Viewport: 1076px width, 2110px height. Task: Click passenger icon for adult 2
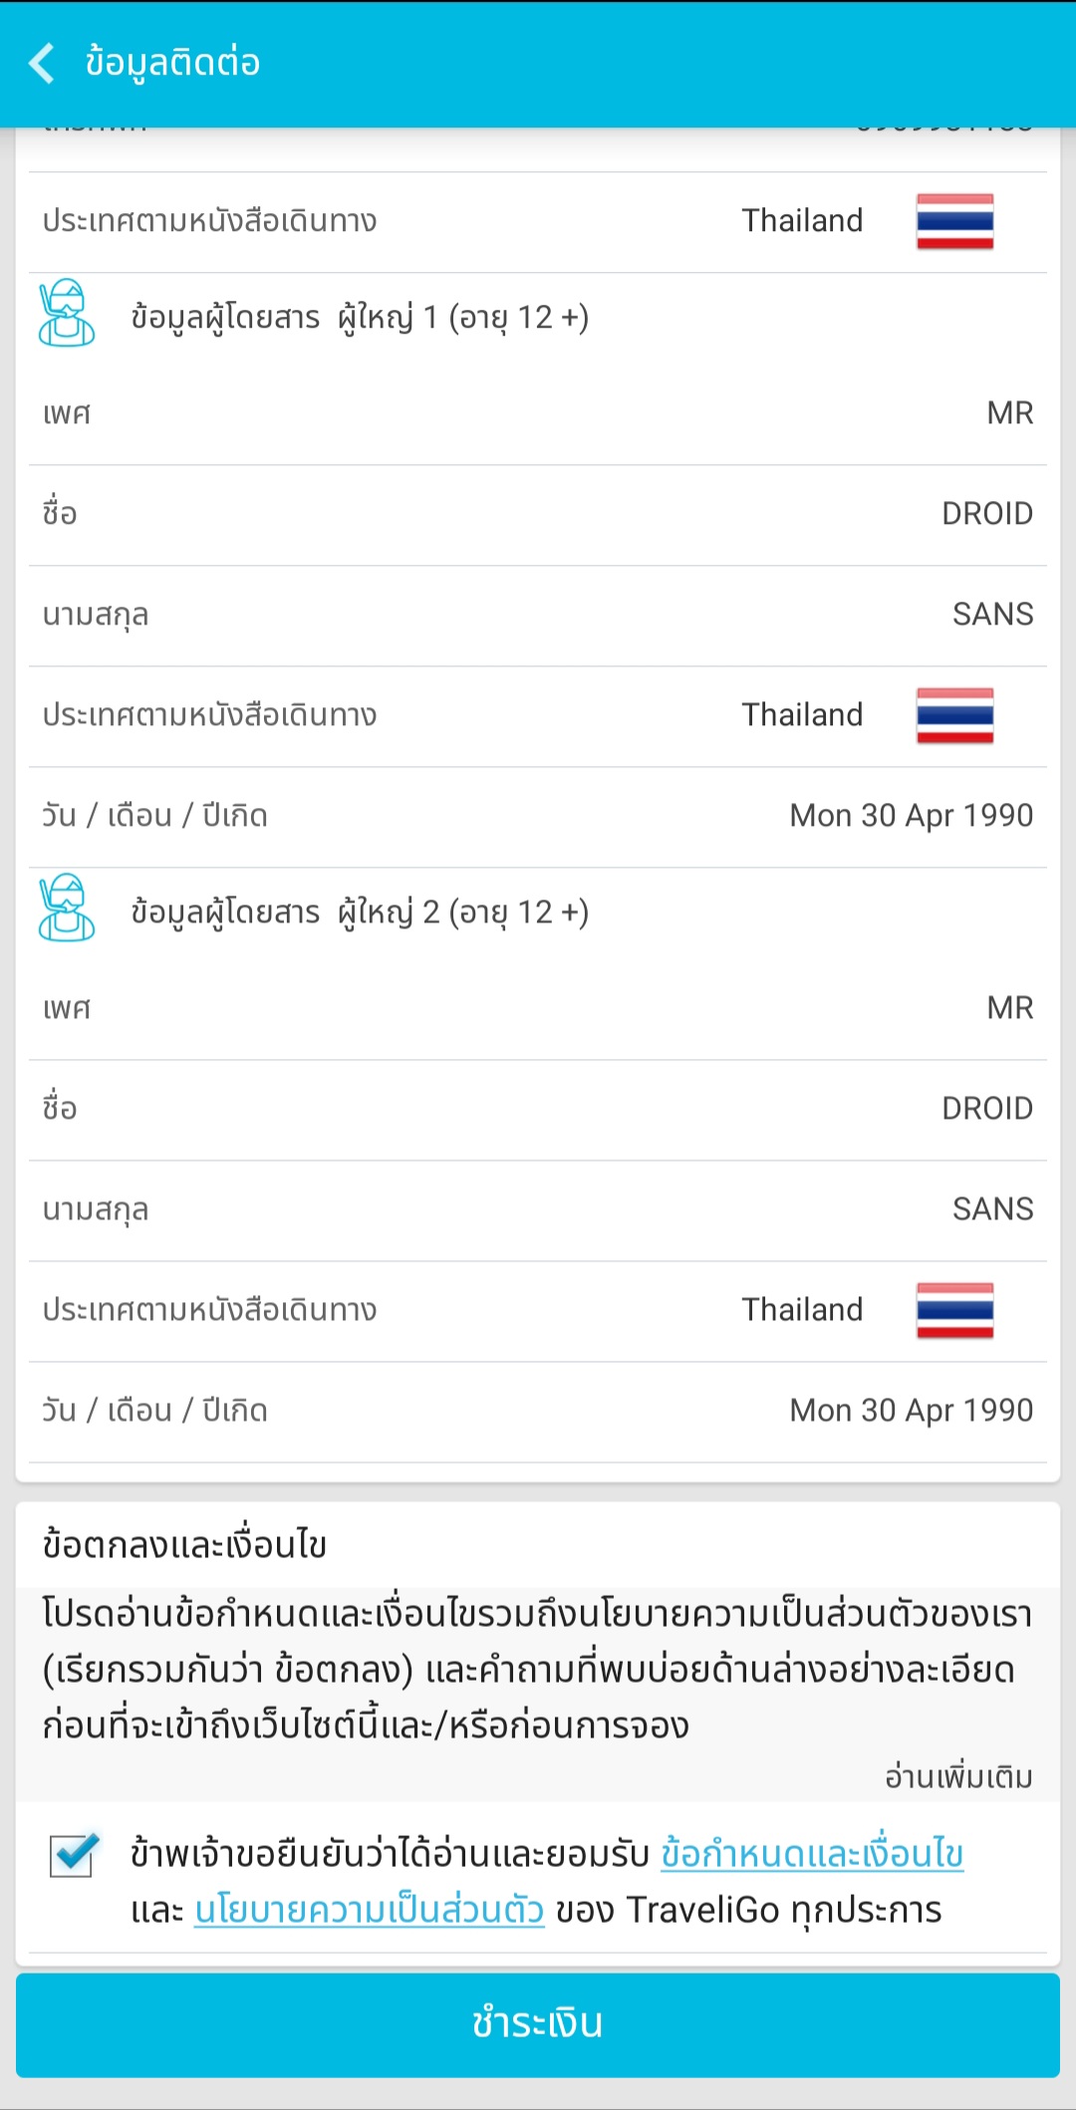pos(66,909)
